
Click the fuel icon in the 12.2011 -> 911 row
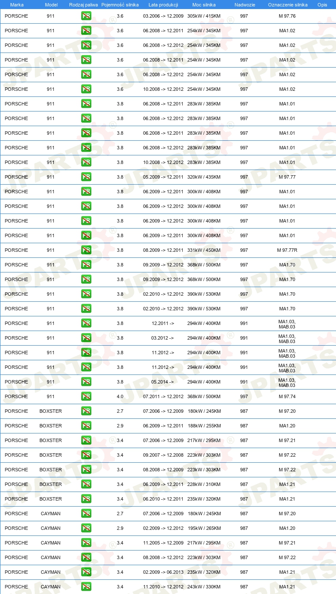point(86,323)
